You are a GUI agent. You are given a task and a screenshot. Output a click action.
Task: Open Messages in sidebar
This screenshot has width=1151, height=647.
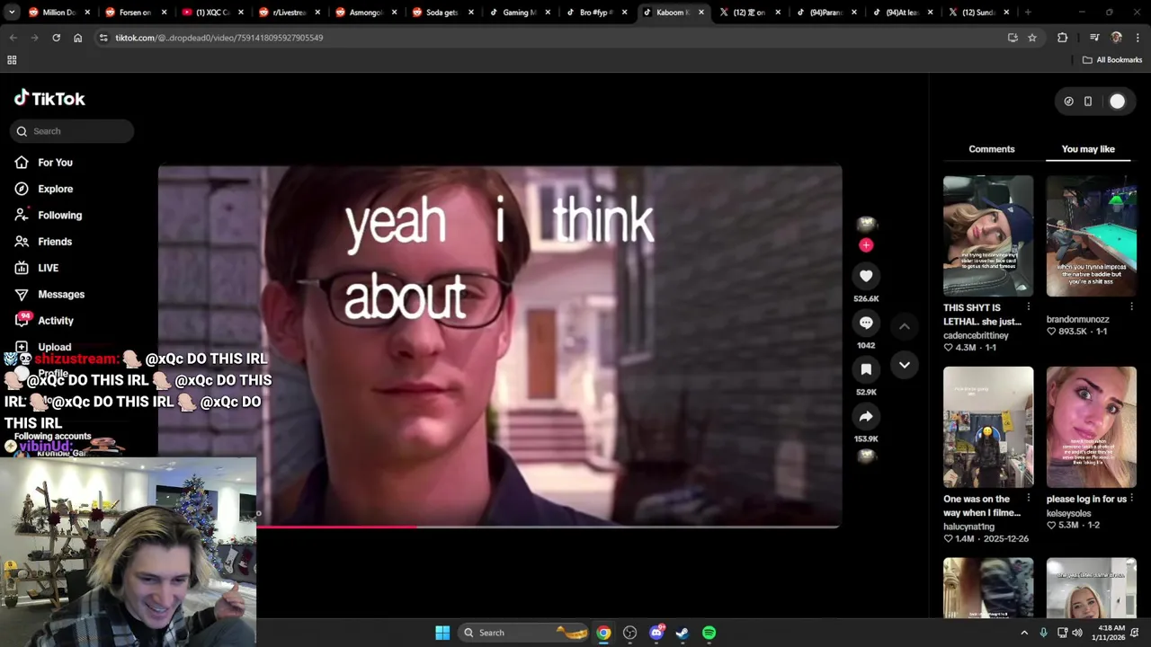[60, 295]
